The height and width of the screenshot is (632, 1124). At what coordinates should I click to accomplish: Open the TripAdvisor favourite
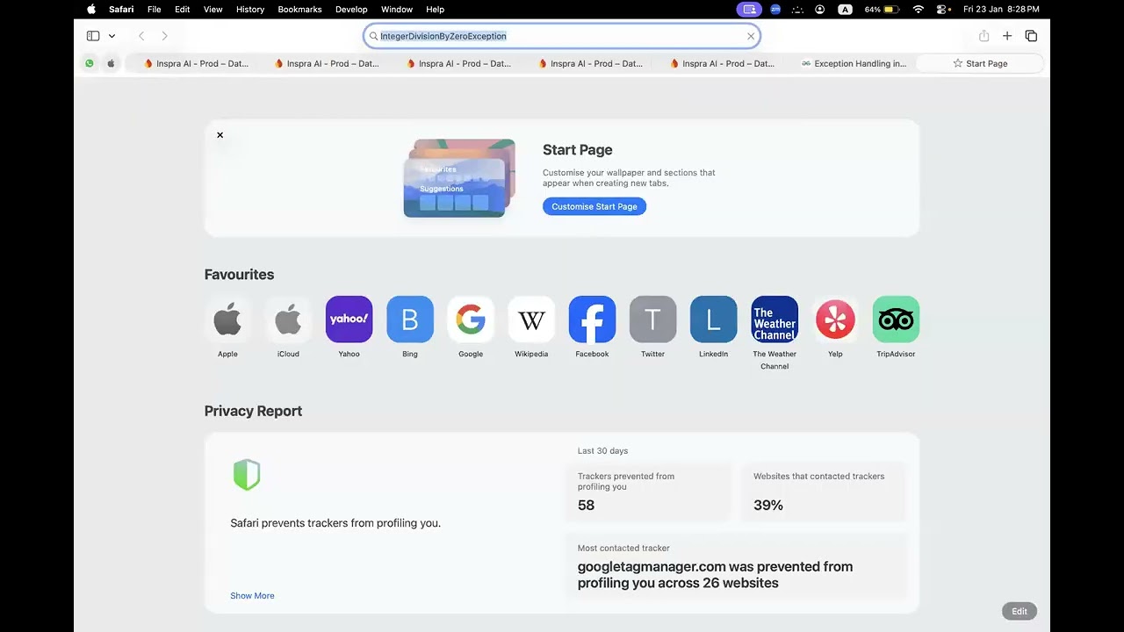[896, 320]
